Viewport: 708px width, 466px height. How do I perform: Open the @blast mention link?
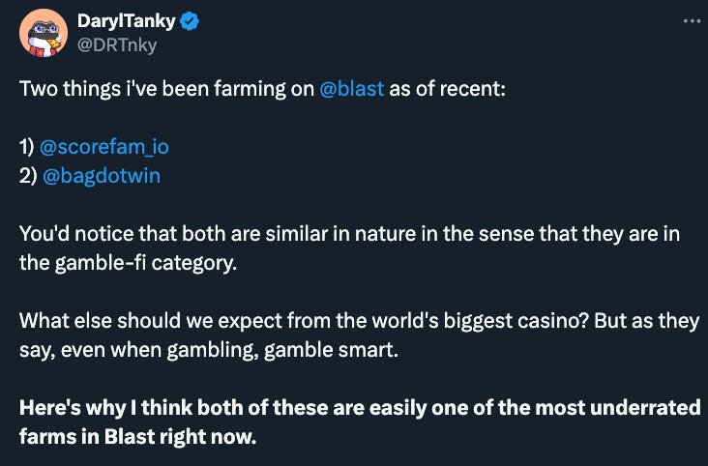(351, 90)
